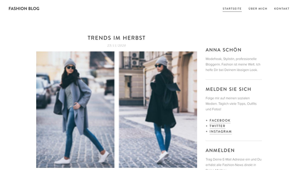Click the plus icon beside Instagram
Screen dimensions: 298x170
207,131
